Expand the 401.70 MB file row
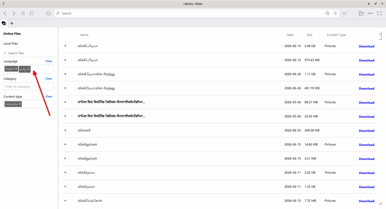 65,88
